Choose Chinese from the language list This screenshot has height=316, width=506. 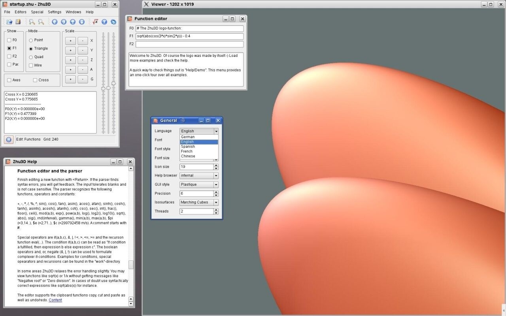[x=199, y=156]
